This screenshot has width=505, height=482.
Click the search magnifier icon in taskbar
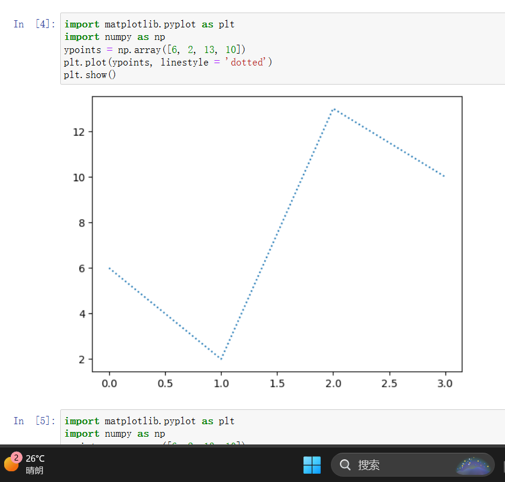point(345,465)
